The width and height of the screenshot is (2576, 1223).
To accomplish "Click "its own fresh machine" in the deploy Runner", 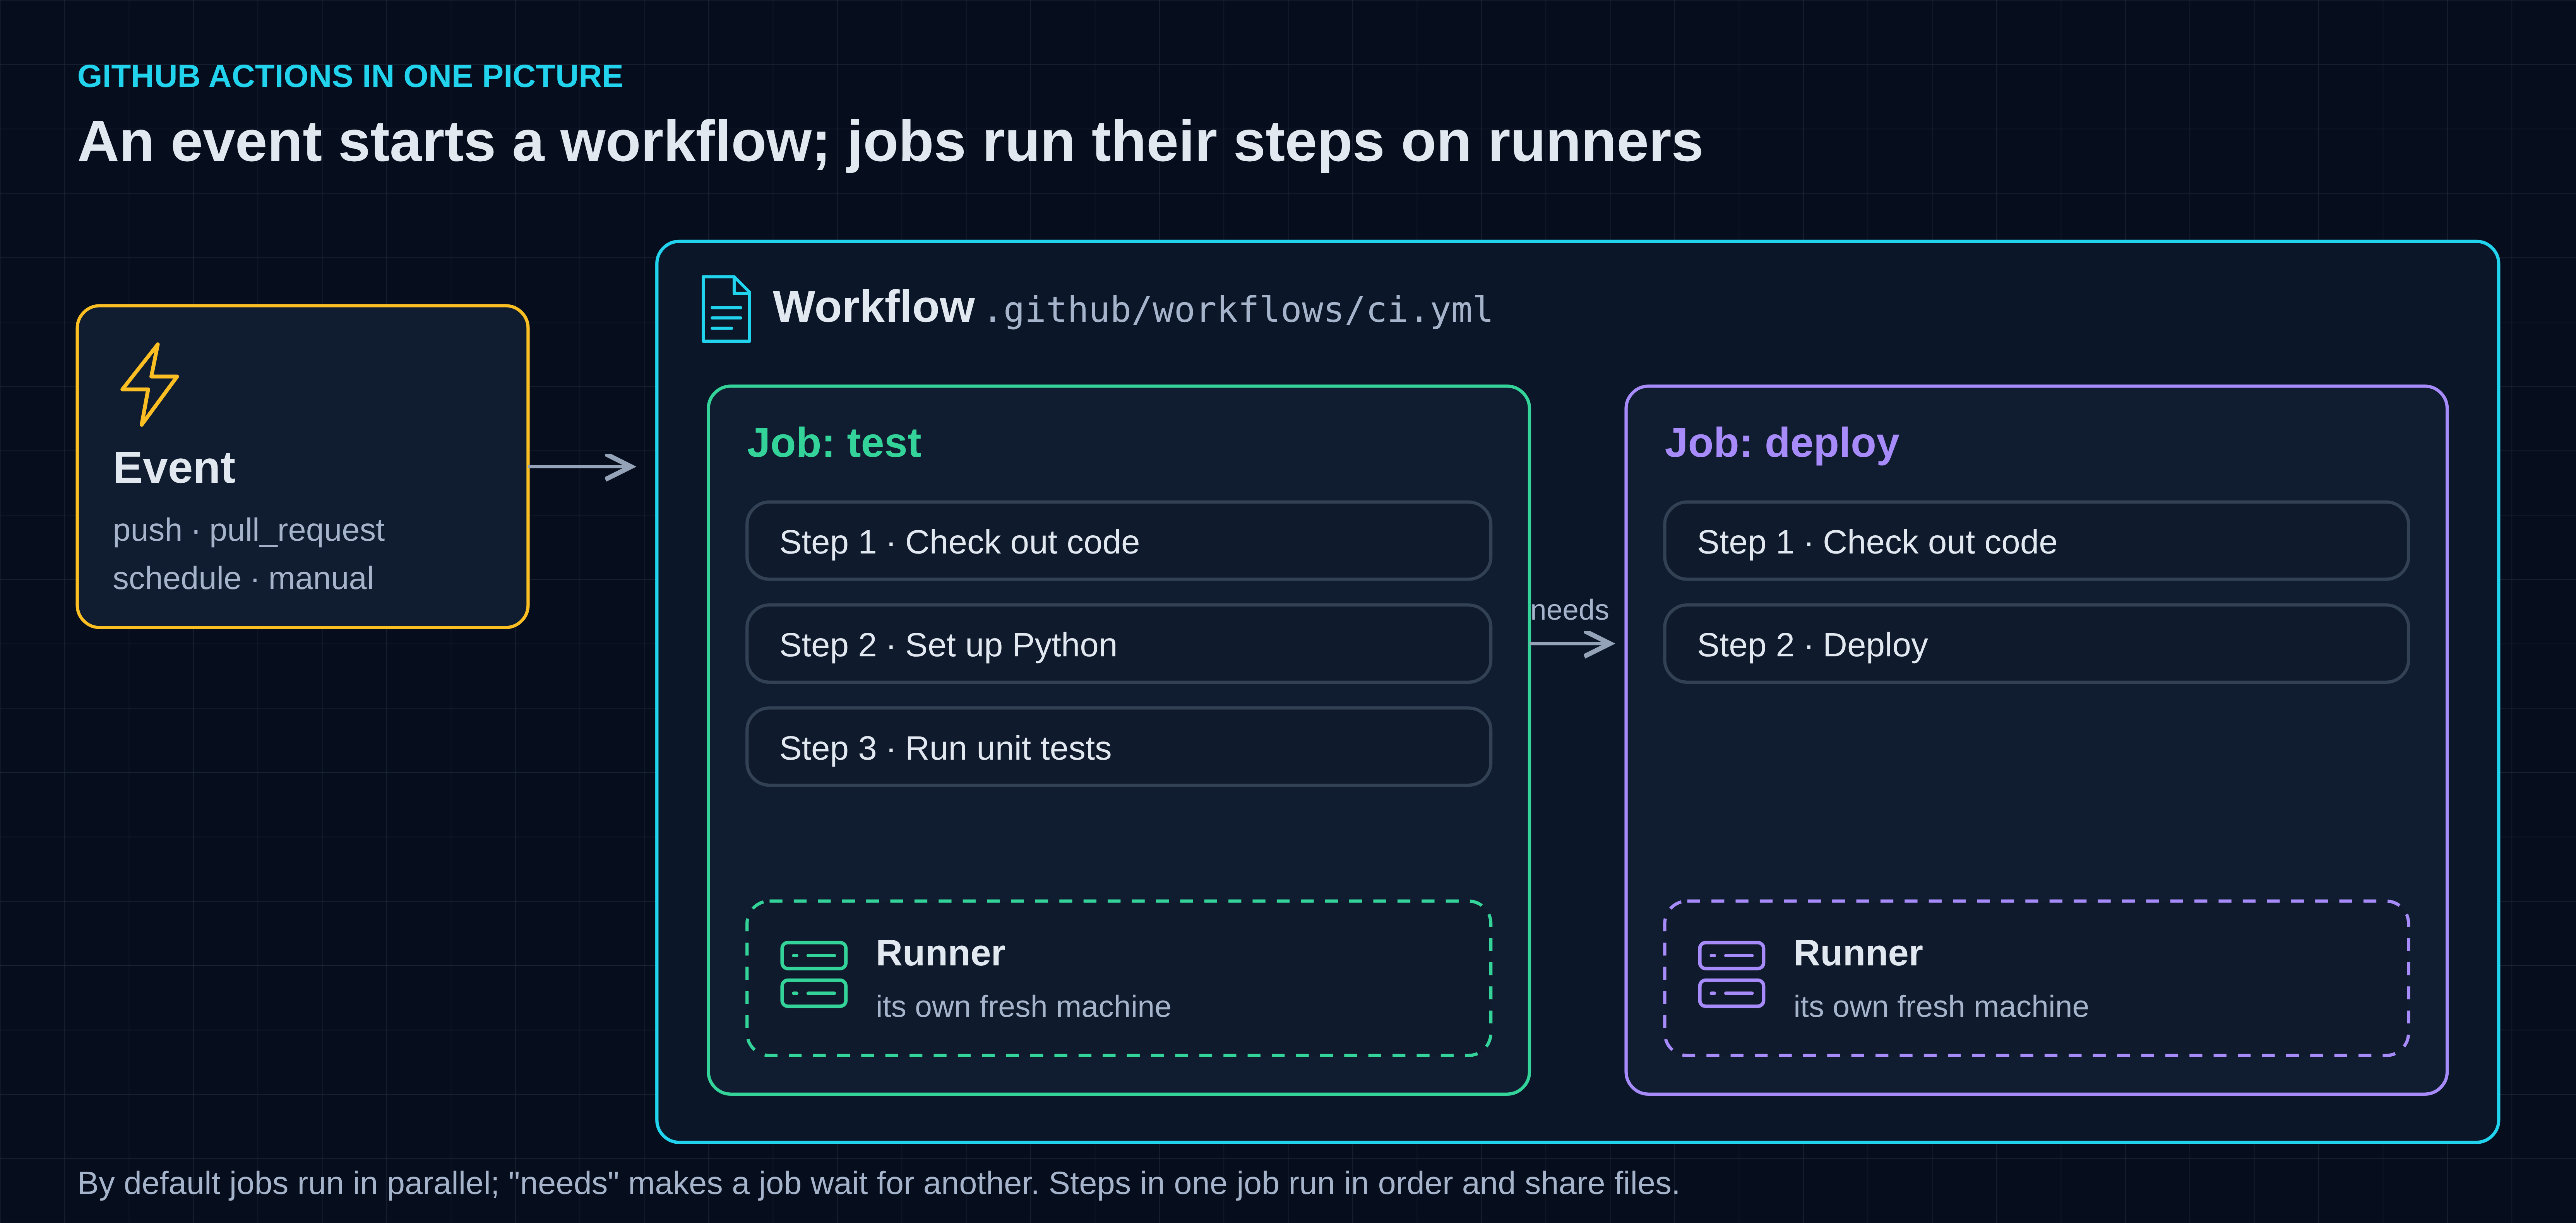I will tap(1940, 1006).
